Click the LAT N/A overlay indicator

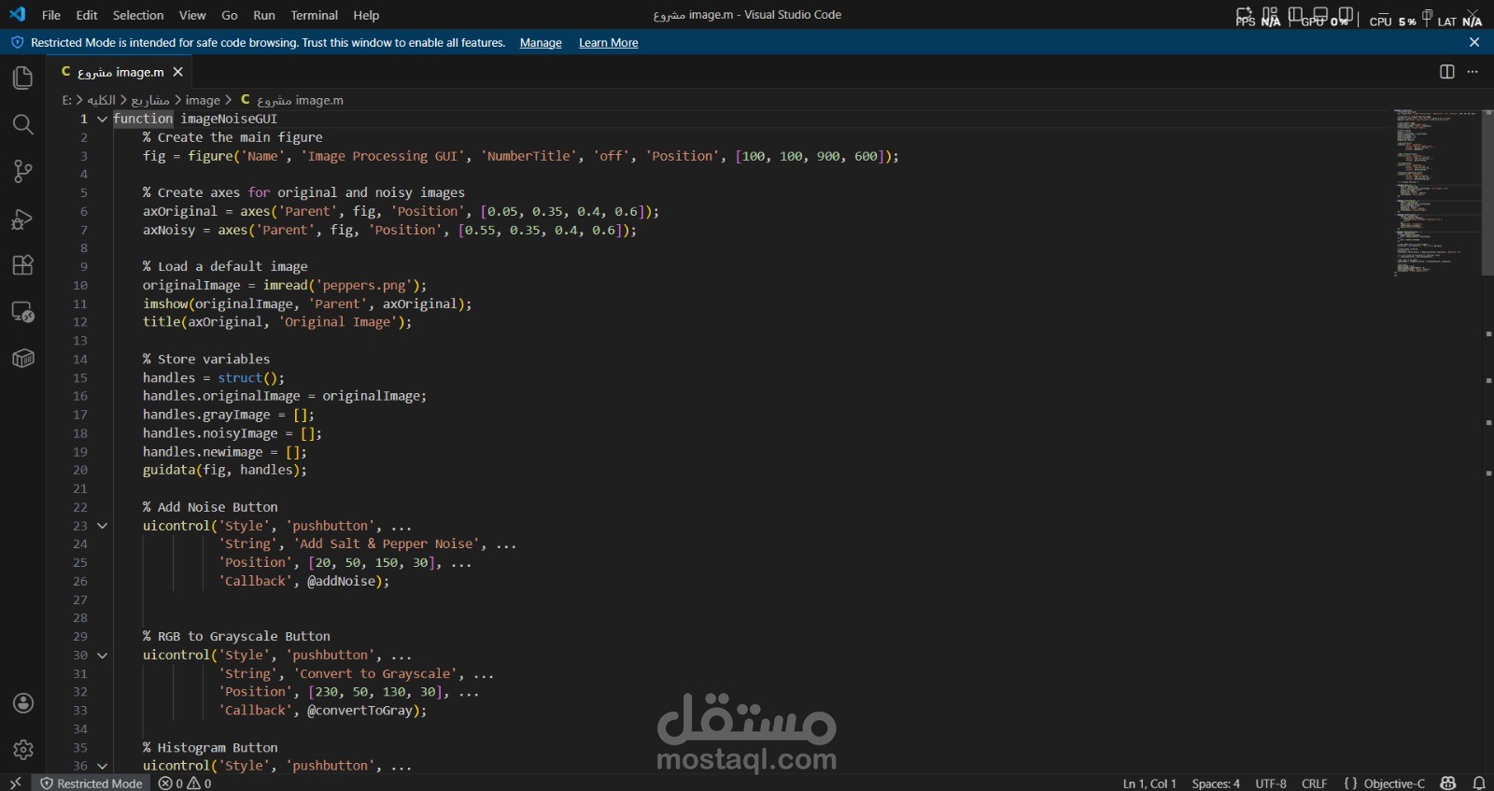pos(1459,21)
